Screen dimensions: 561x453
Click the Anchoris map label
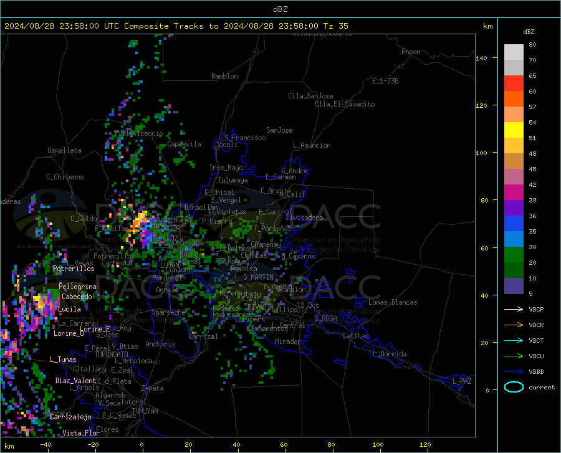point(160,344)
